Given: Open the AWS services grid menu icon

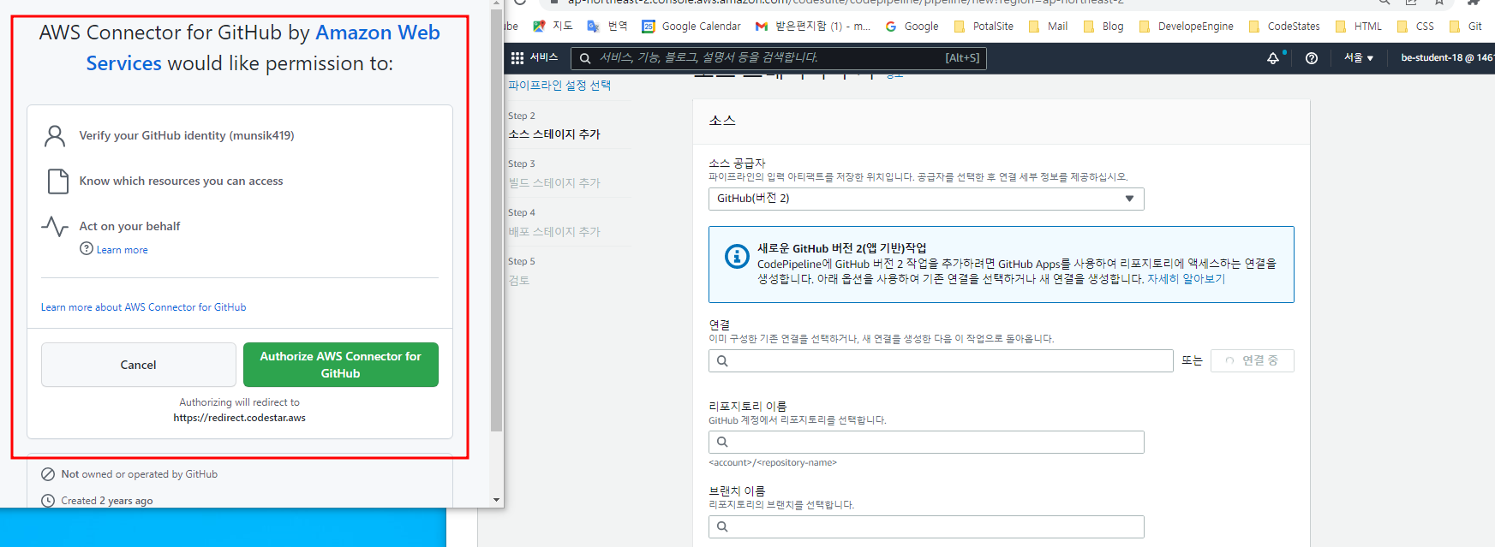Looking at the screenshot, I should 517,58.
